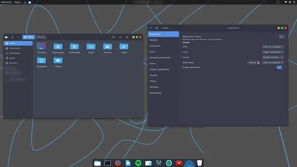Select Fonts in Tweaks sidebar
The height and width of the screenshot is (167, 297).
[163, 51]
